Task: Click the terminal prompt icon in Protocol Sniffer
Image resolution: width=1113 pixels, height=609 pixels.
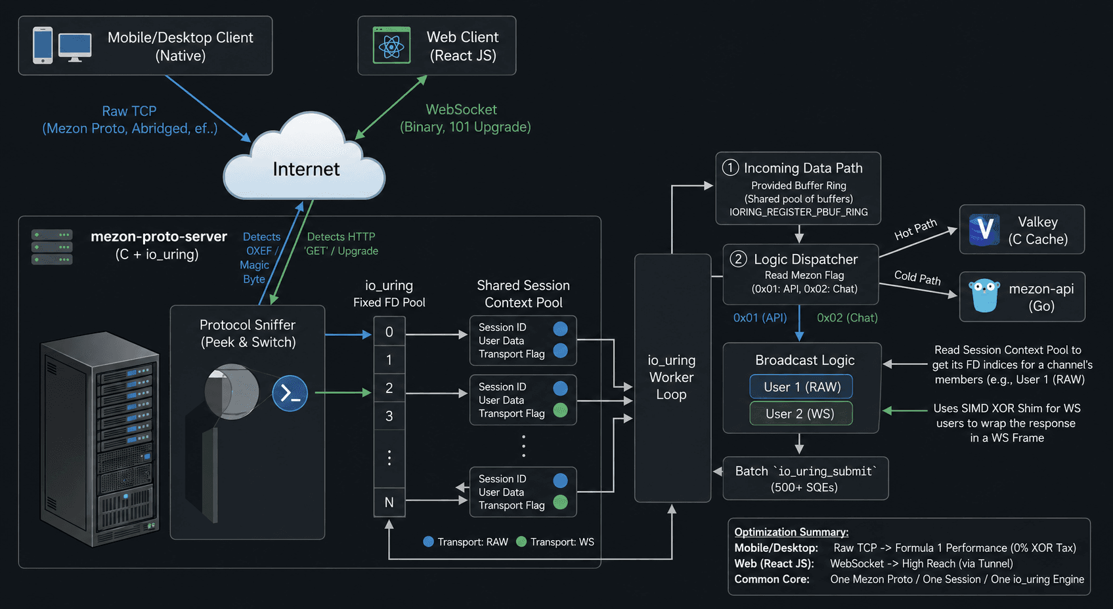Action: [x=290, y=393]
